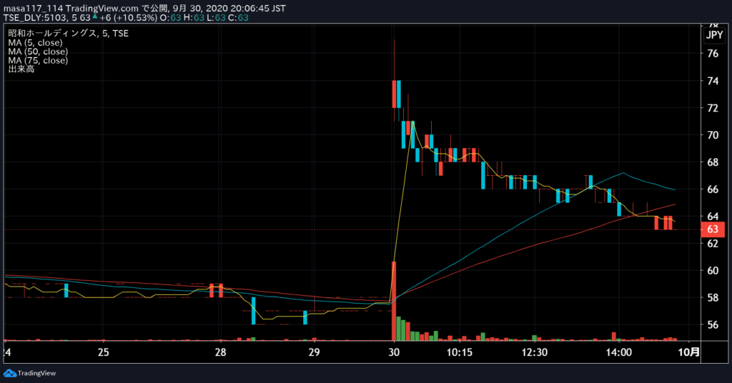Screen dimensions: 732x383
Task: Click the 25 date label on time axis
Action: pyautogui.click(x=104, y=352)
